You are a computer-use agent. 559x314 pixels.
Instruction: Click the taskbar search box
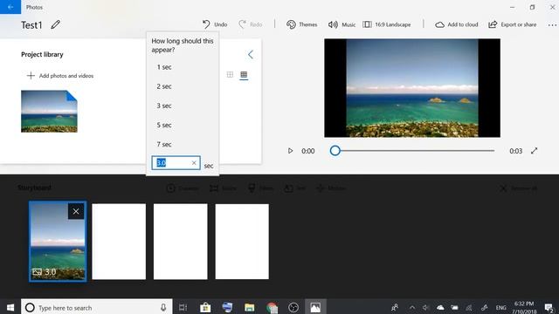click(x=97, y=307)
